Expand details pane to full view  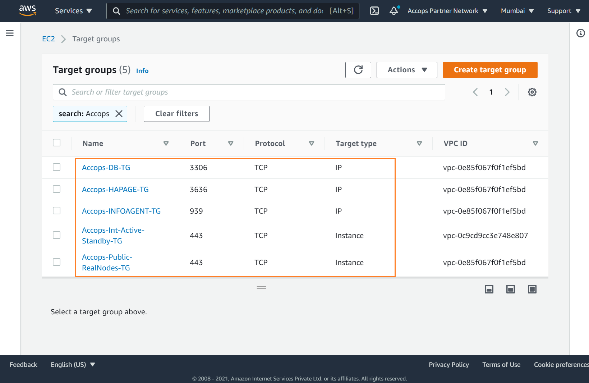click(x=532, y=289)
